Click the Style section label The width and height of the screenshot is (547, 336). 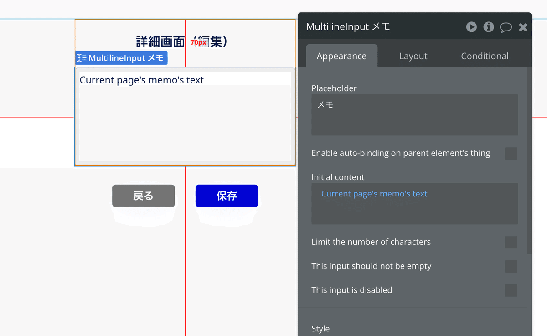(x=320, y=329)
